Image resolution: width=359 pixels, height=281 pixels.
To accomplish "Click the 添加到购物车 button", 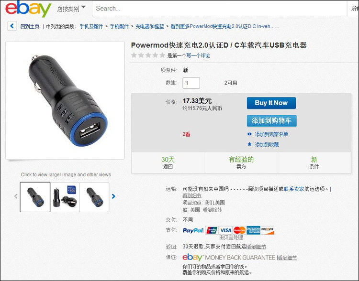I will tap(272, 120).
